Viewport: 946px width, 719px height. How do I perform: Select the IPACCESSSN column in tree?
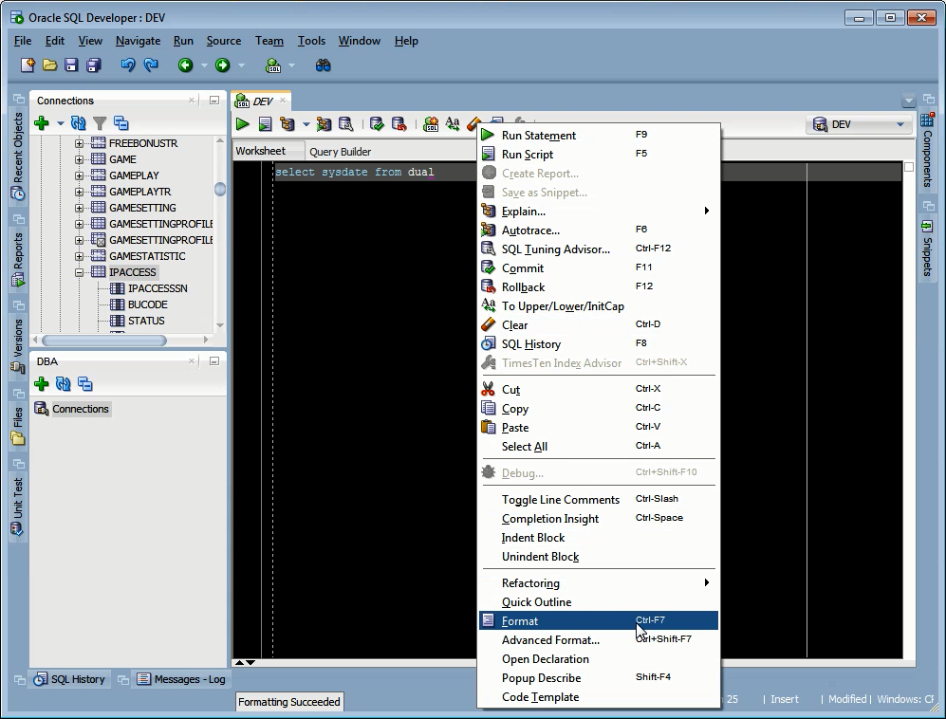click(x=158, y=288)
